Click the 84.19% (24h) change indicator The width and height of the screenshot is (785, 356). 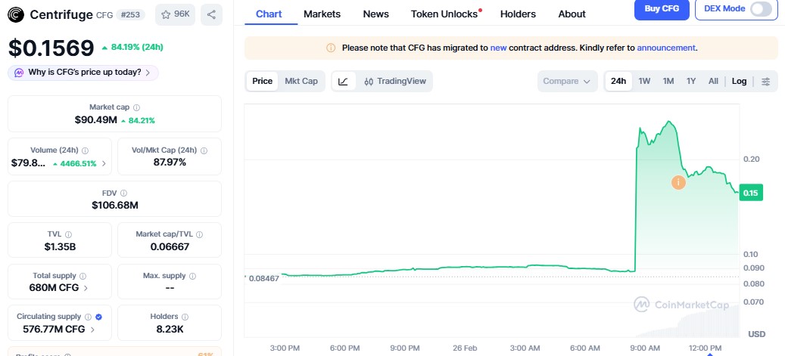(132, 48)
